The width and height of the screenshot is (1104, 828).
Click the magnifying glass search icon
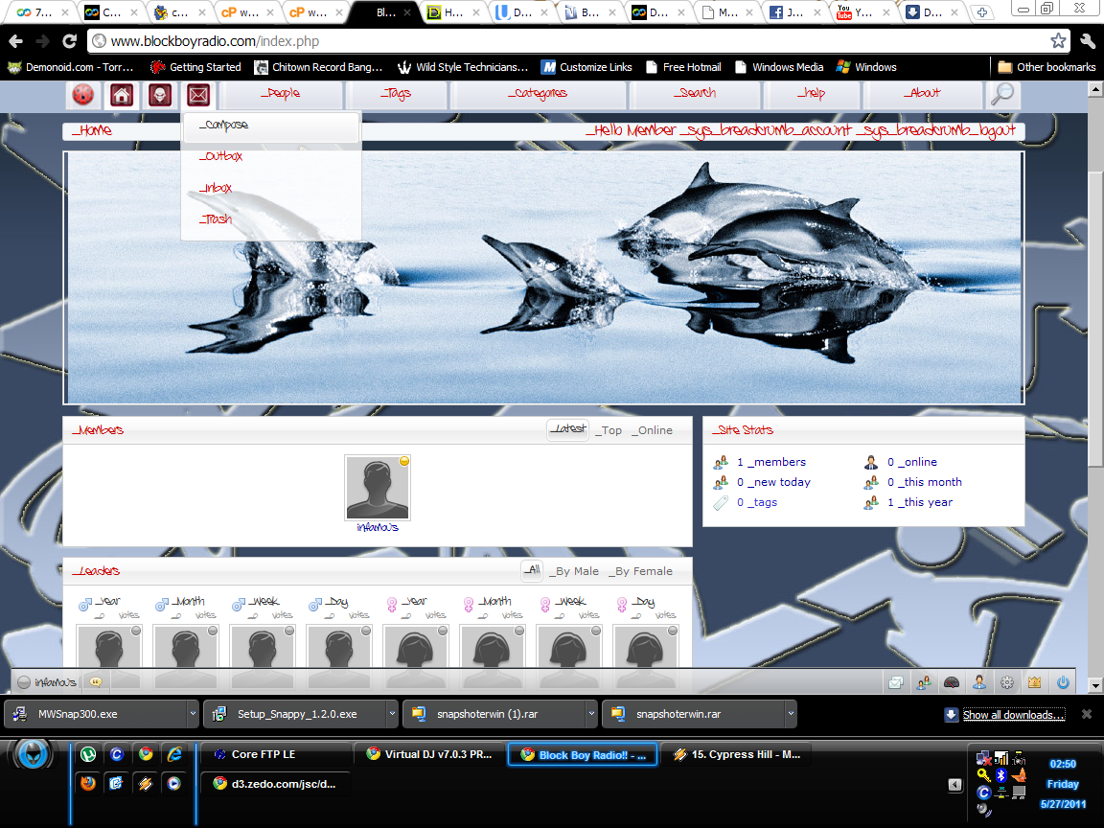1001,94
